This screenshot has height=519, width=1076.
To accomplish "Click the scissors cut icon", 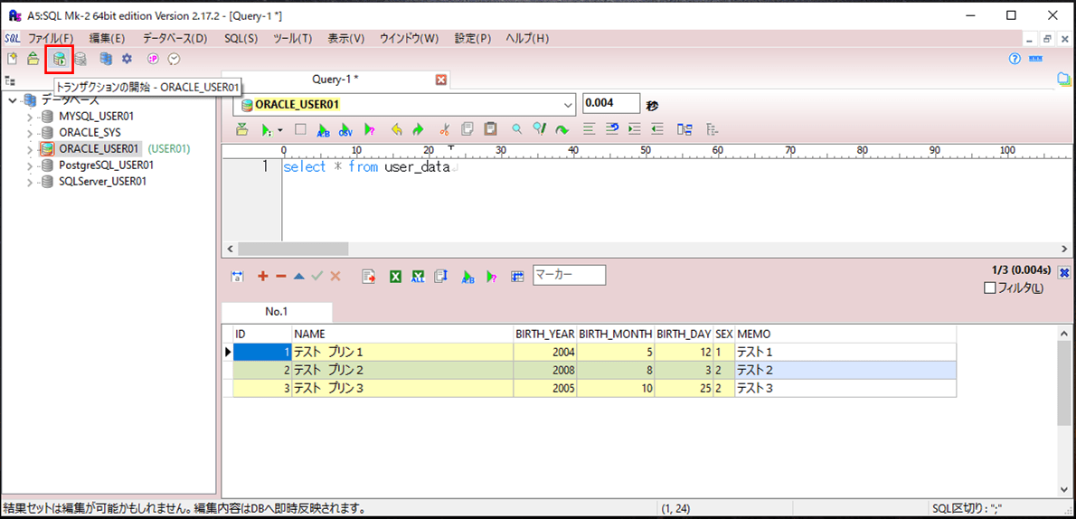I will (444, 129).
